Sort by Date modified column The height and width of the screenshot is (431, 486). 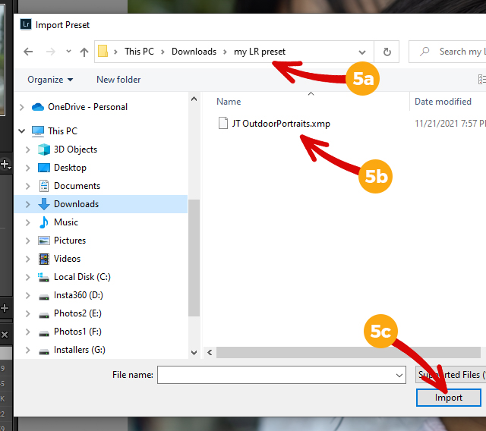click(x=443, y=102)
